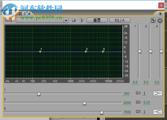This screenshot has height=120, width=167.
Task: Click band 2 gain slider handle
Action: pyautogui.click(x=150, y=51)
